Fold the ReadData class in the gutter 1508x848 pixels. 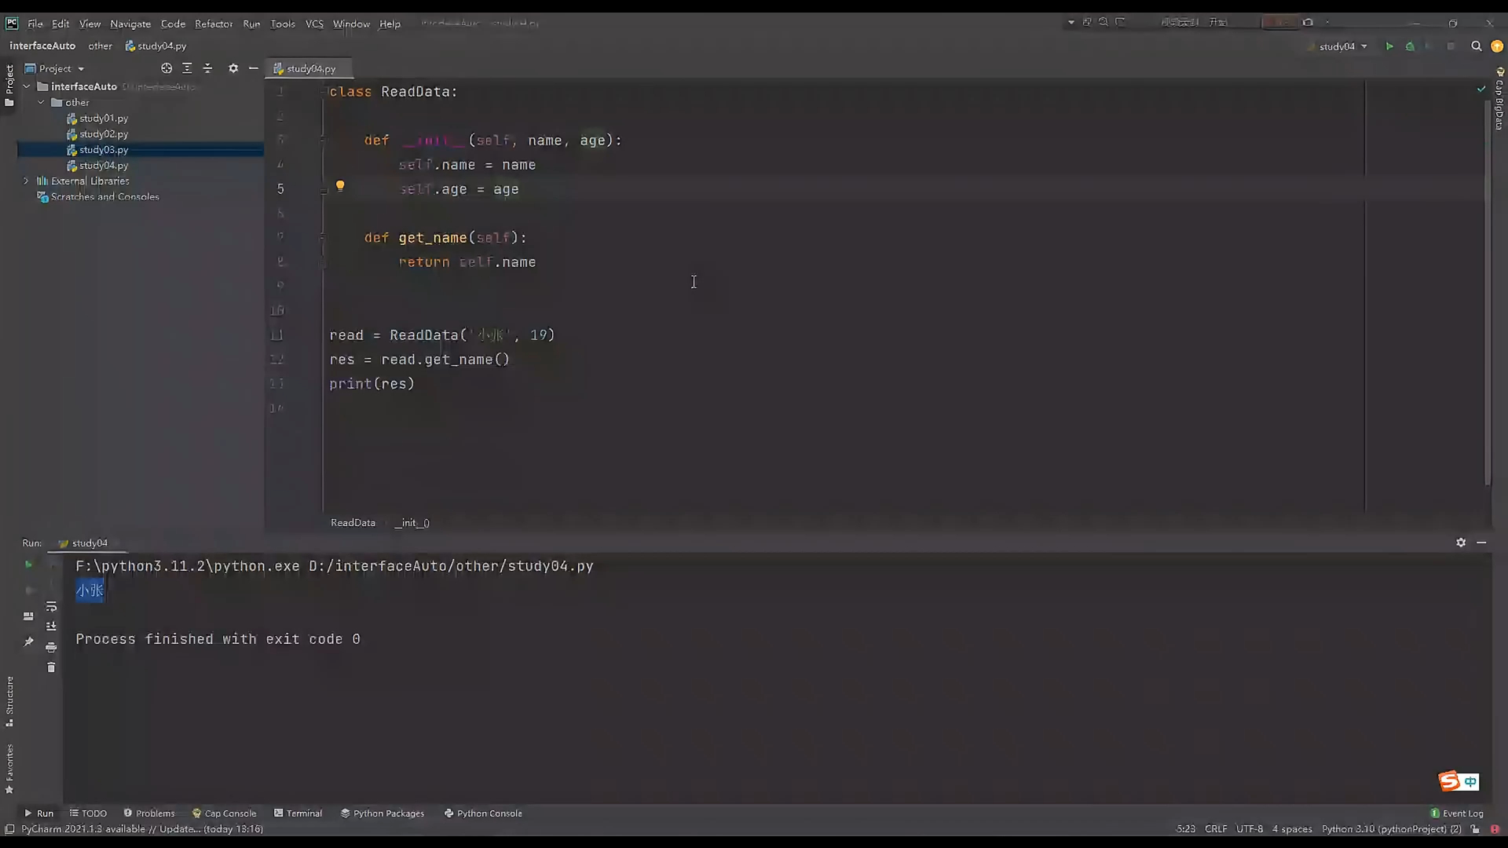click(x=323, y=92)
